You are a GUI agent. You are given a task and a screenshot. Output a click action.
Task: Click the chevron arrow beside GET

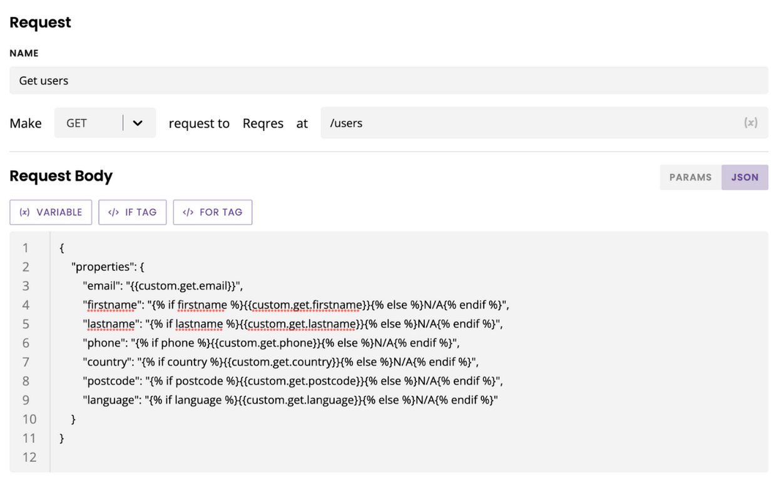pos(138,123)
